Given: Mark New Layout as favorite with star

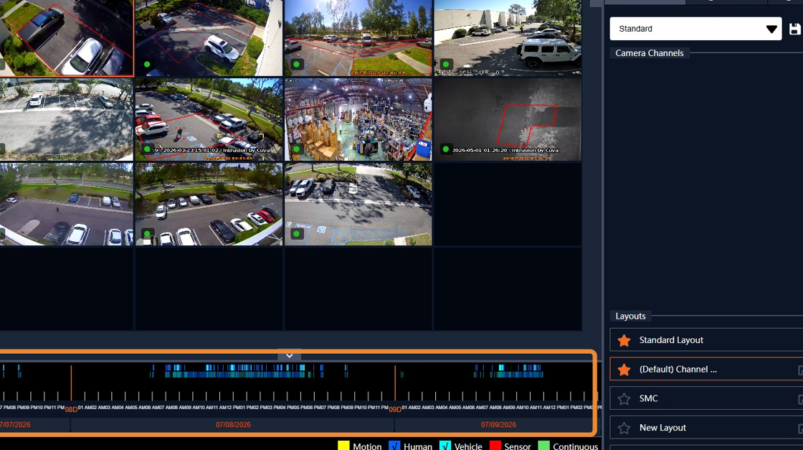Looking at the screenshot, I should pyautogui.click(x=624, y=428).
